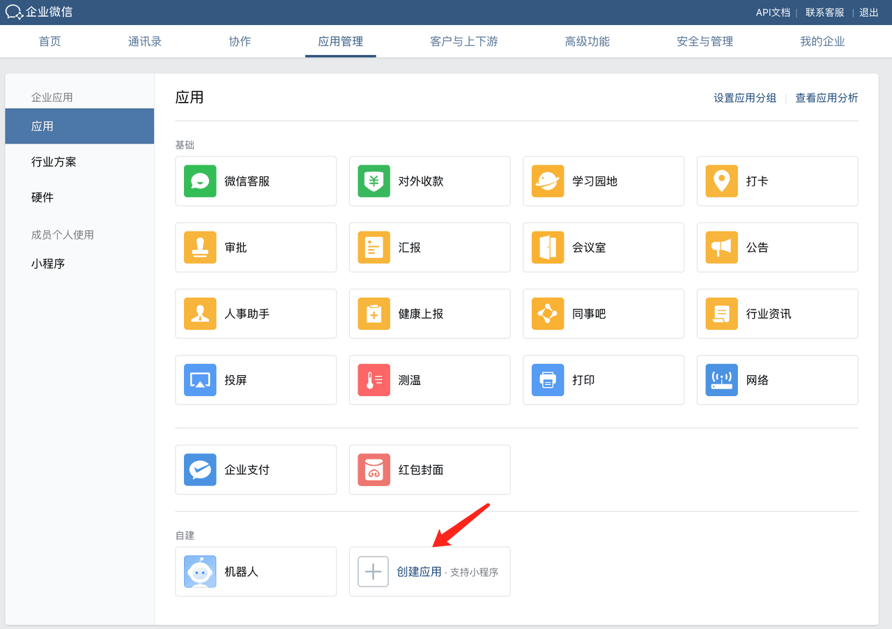Click the 微信客服 label text
The image size is (892, 629).
[247, 181]
